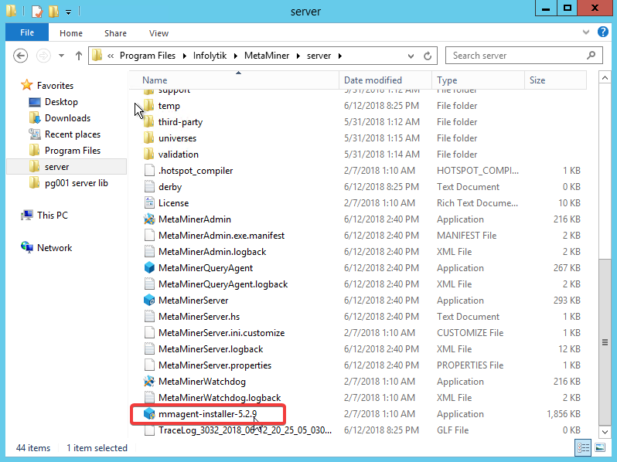Click the .hotspot_compiler file icon

(x=149, y=171)
